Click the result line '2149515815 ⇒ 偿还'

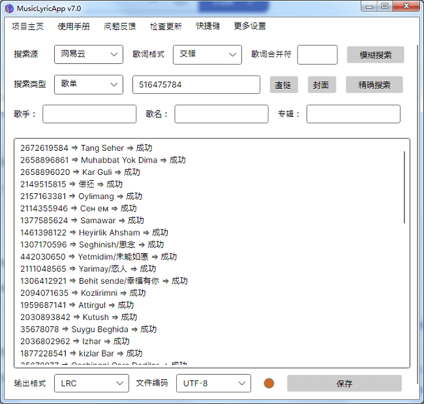pyautogui.click(x=71, y=184)
